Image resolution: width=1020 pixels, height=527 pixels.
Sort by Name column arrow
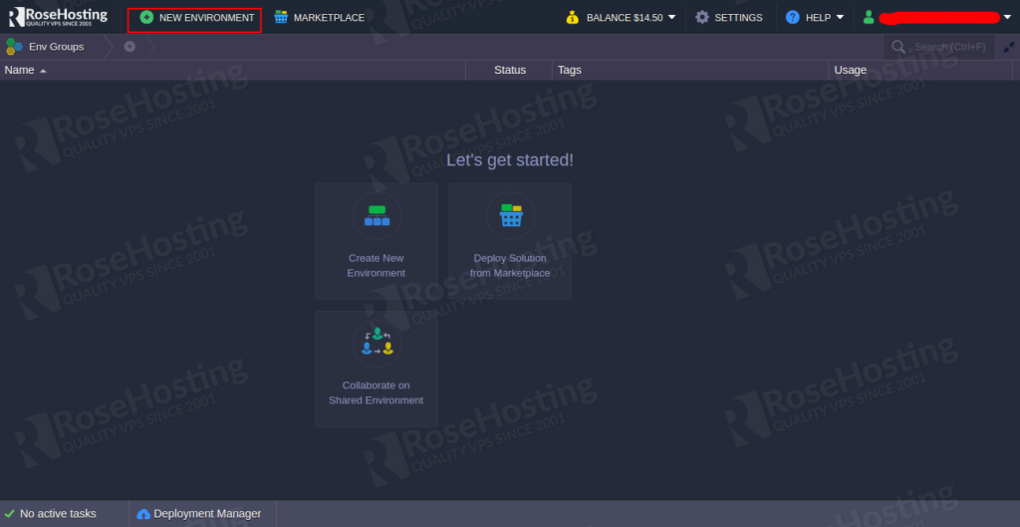(x=43, y=71)
